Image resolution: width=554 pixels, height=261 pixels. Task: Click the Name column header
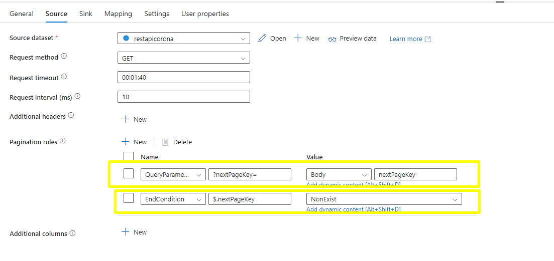[x=150, y=157]
